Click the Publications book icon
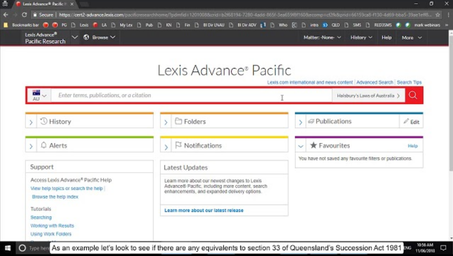453x256 pixels. coord(311,121)
